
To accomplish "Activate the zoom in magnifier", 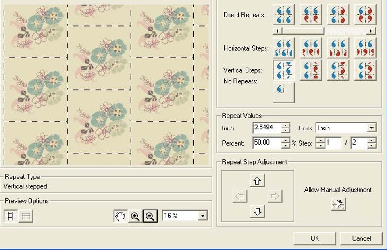I will tap(135, 216).
